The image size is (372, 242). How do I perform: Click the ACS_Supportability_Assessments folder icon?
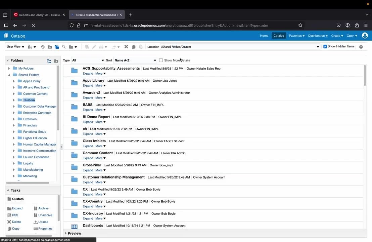tap(75, 71)
